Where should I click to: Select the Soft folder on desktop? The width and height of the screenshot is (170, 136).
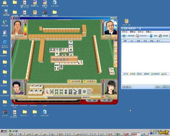[x=5, y=103]
